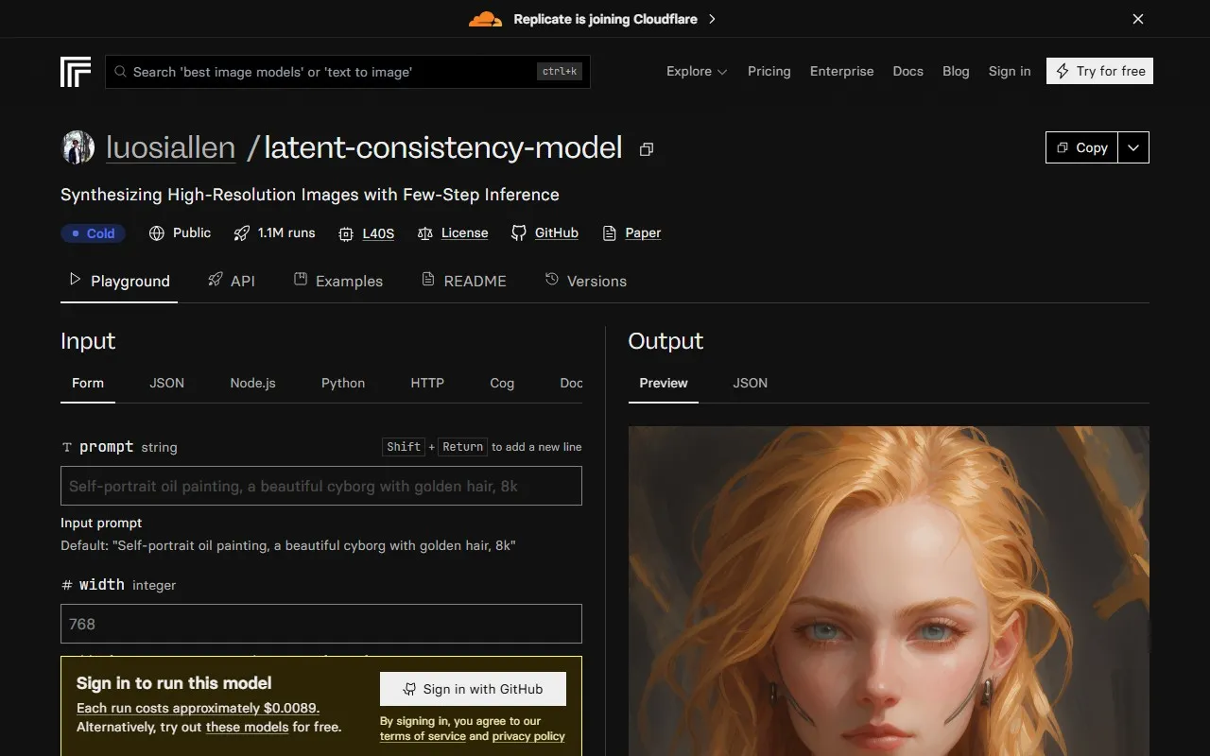This screenshot has width=1210, height=756.
Task: Sign in with GitHub
Action: 472,689
